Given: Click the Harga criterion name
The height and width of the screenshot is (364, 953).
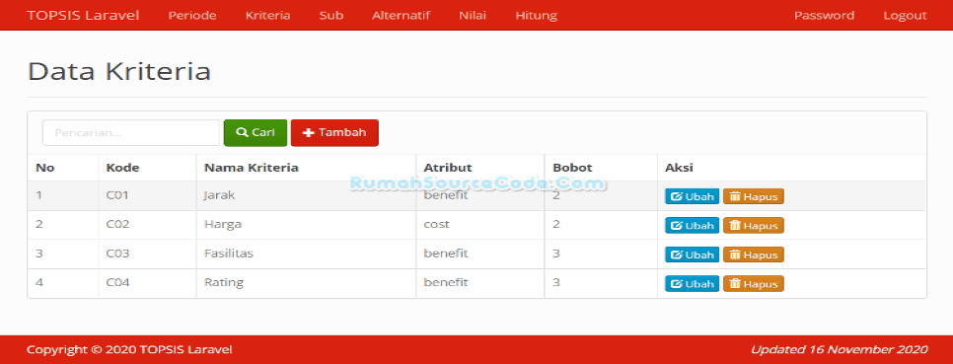Looking at the screenshot, I should click(x=222, y=224).
